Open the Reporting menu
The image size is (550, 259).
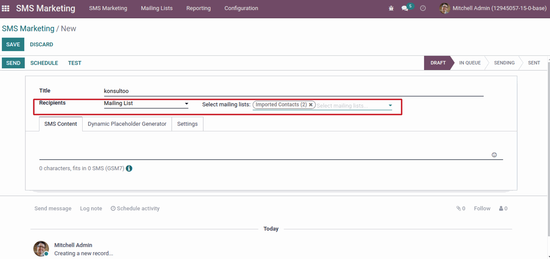(x=199, y=8)
